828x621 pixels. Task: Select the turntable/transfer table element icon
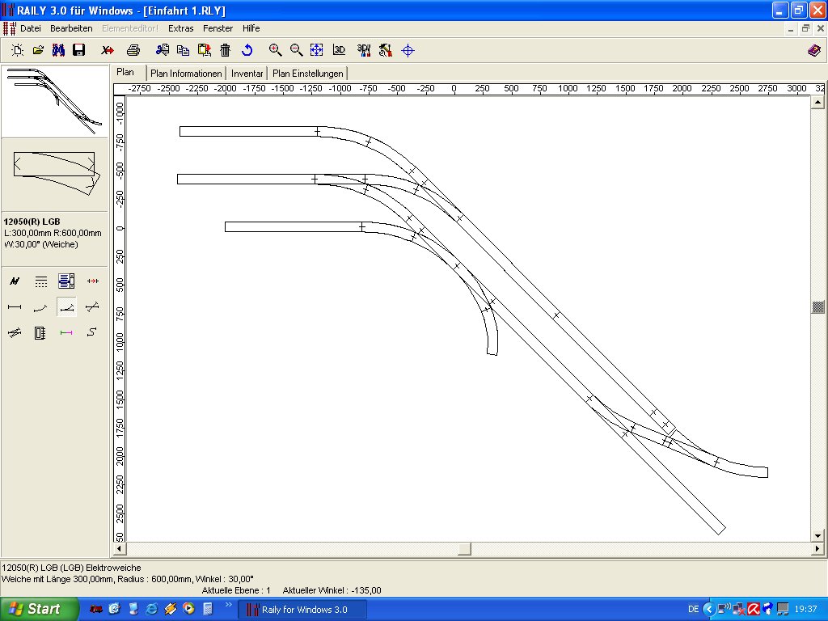[40, 332]
